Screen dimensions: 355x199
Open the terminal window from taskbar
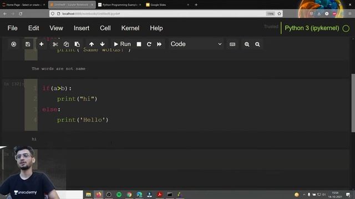[x=170, y=195]
